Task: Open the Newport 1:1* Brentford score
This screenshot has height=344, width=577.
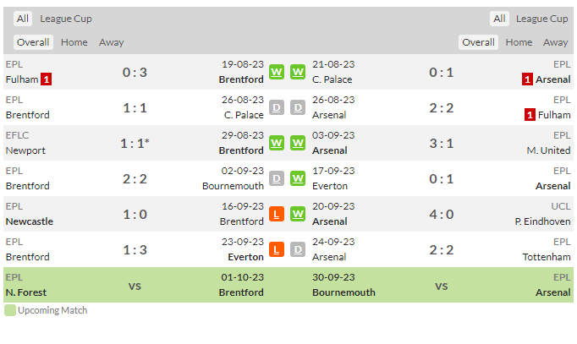Action: tap(135, 144)
